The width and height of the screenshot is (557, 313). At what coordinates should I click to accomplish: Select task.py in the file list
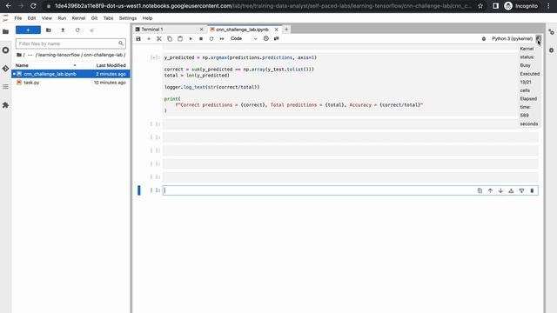[70, 83]
